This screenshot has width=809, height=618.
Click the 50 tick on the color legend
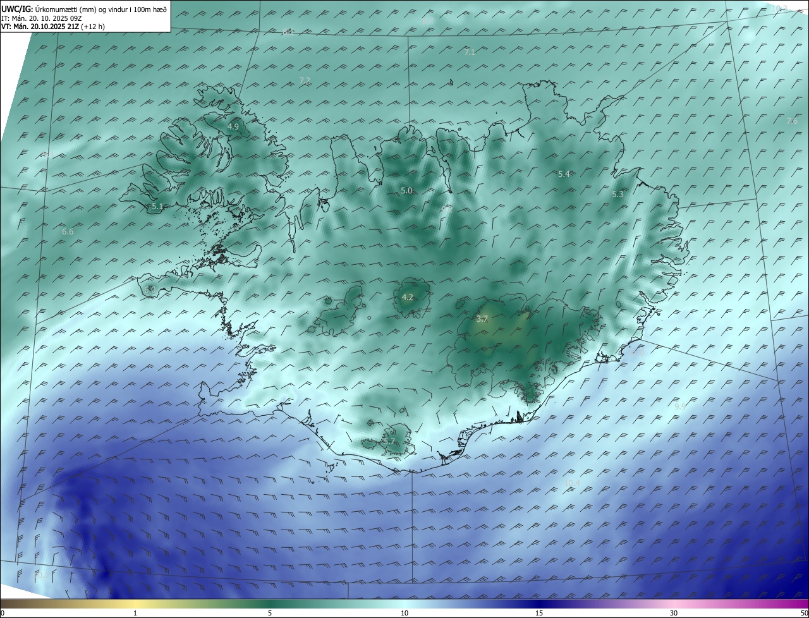point(804,613)
